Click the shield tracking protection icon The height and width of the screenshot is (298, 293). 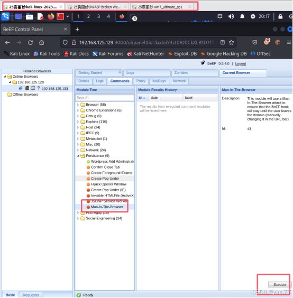[x=65, y=42]
